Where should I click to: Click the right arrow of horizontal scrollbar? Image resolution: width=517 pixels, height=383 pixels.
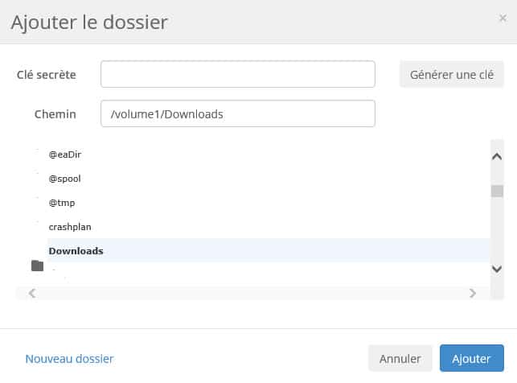point(473,293)
